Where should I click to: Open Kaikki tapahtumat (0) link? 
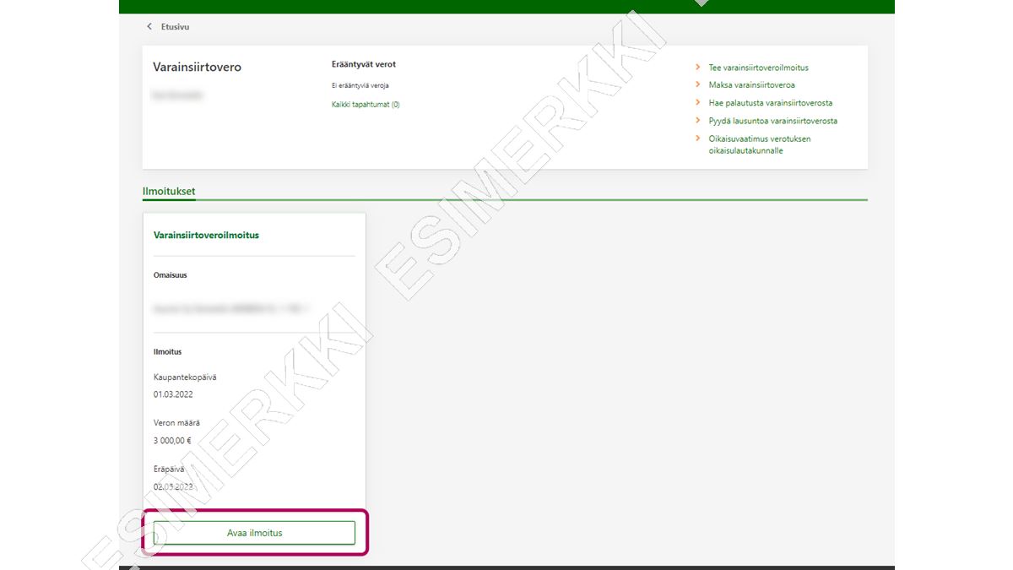click(366, 105)
